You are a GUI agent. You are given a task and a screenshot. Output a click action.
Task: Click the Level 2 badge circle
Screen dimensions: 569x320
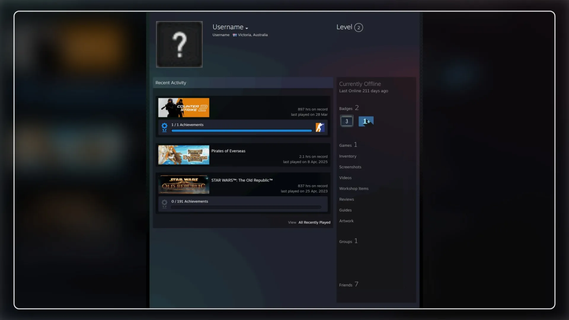(x=359, y=28)
